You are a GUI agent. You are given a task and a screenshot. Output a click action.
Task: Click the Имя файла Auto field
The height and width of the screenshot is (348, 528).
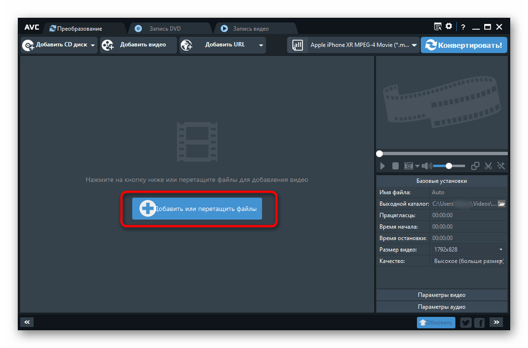click(469, 193)
